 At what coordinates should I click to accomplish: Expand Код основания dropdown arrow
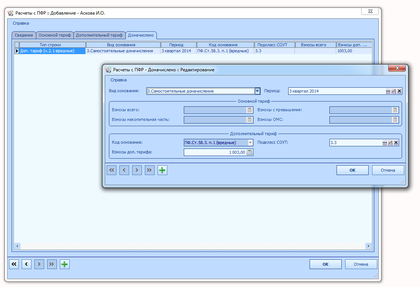(x=250, y=143)
